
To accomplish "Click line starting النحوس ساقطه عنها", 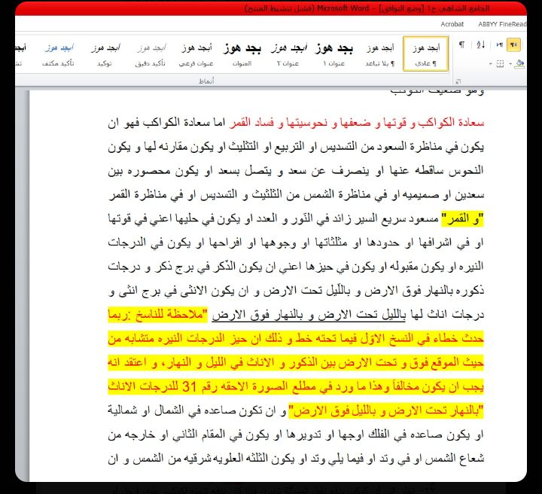I will pos(296,171).
